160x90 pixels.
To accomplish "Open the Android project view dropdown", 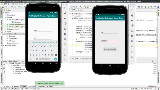I will coord(8,10).
